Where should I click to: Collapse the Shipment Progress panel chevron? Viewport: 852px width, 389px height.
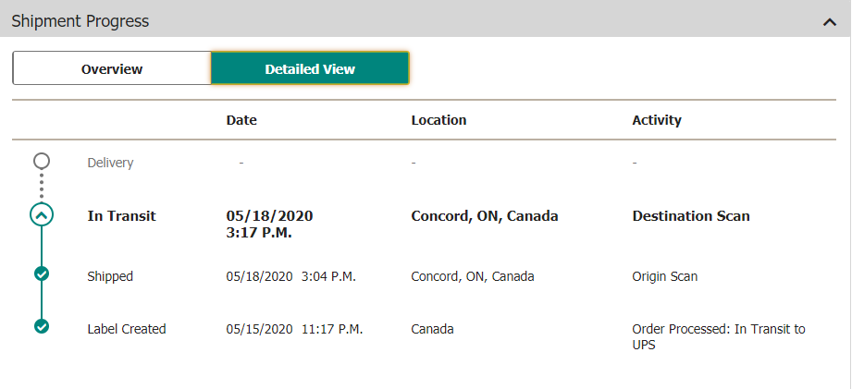[x=829, y=22]
